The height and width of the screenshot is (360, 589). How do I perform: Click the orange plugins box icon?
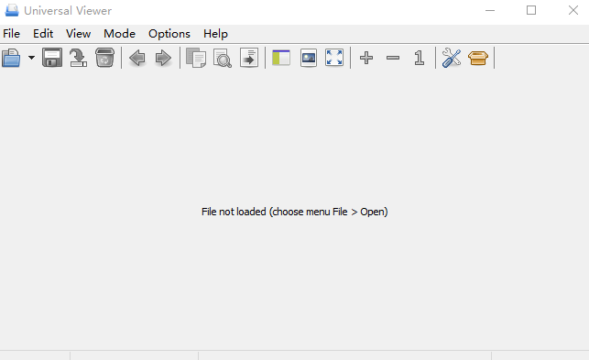[478, 58]
